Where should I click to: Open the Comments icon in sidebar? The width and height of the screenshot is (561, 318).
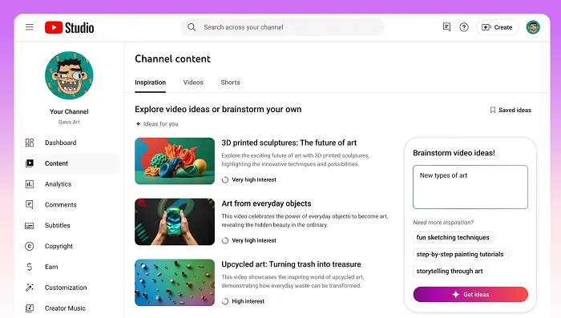click(x=30, y=204)
